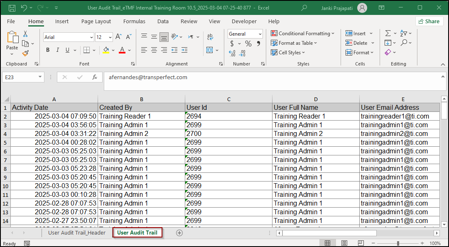The width and height of the screenshot is (449, 247).
Task: Toggle Wrap Text on selected cell
Action: [x=210, y=37]
